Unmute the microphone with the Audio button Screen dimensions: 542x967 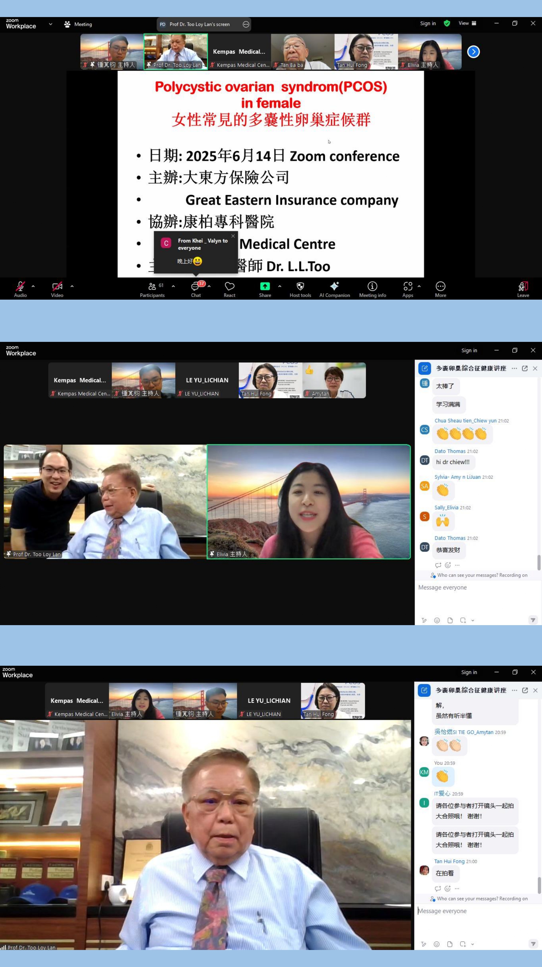coord(20,288)
